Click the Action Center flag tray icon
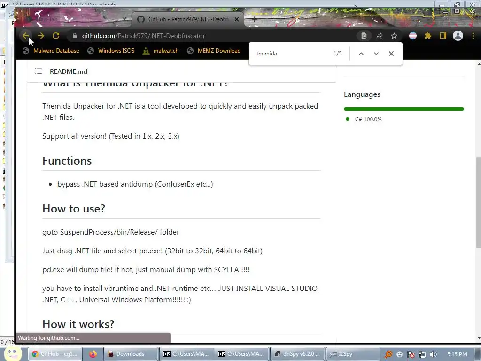481x361 pixels. coord(411,354)
